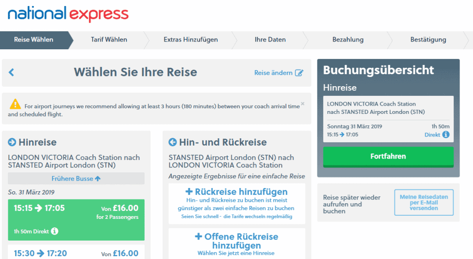Click the 'Sonntag 31 März 2019' summary text
The width and height of the screenshot is (473, 259).
click(354, 126)
